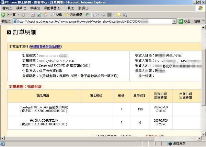The width and height of the screenshot is (206, 147).
Task: Click the order number 2007050900
Action: click(49, 56)
